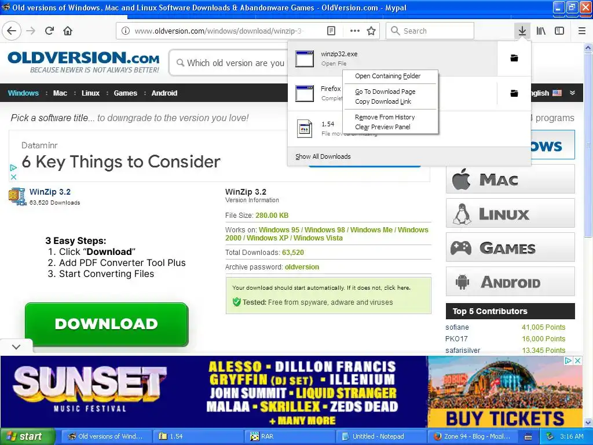Collapse the bottom ad with chevron

(16, 346)
